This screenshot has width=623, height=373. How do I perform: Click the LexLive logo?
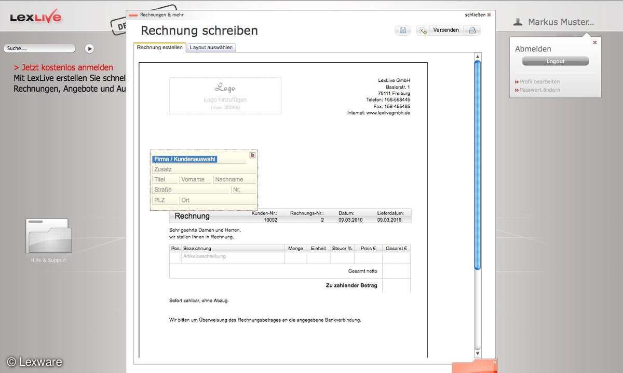[35, 17]
